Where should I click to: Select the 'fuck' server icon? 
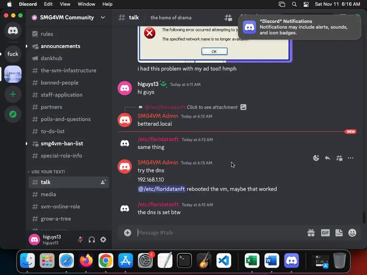tap(13, 54)
